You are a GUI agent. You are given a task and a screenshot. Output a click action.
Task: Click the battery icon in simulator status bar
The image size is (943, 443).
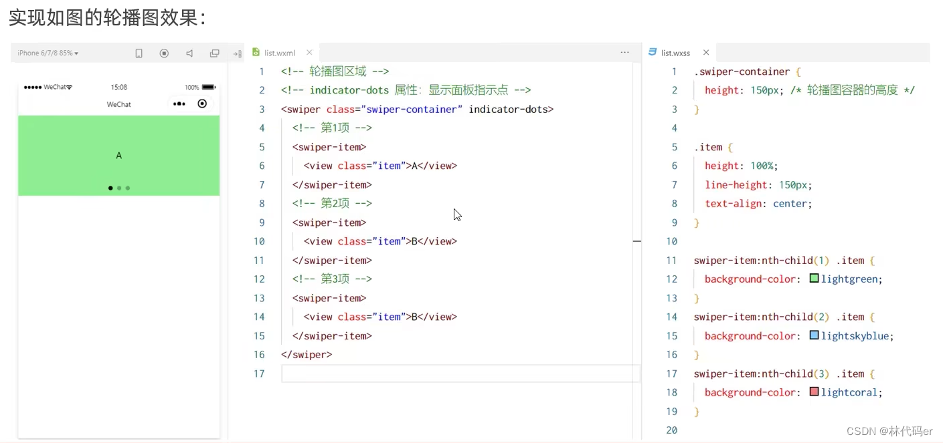208,87
